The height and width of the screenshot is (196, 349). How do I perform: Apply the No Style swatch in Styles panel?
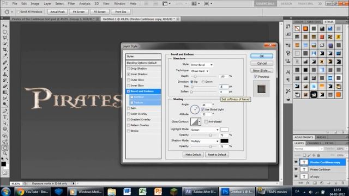tap(297, 28)
